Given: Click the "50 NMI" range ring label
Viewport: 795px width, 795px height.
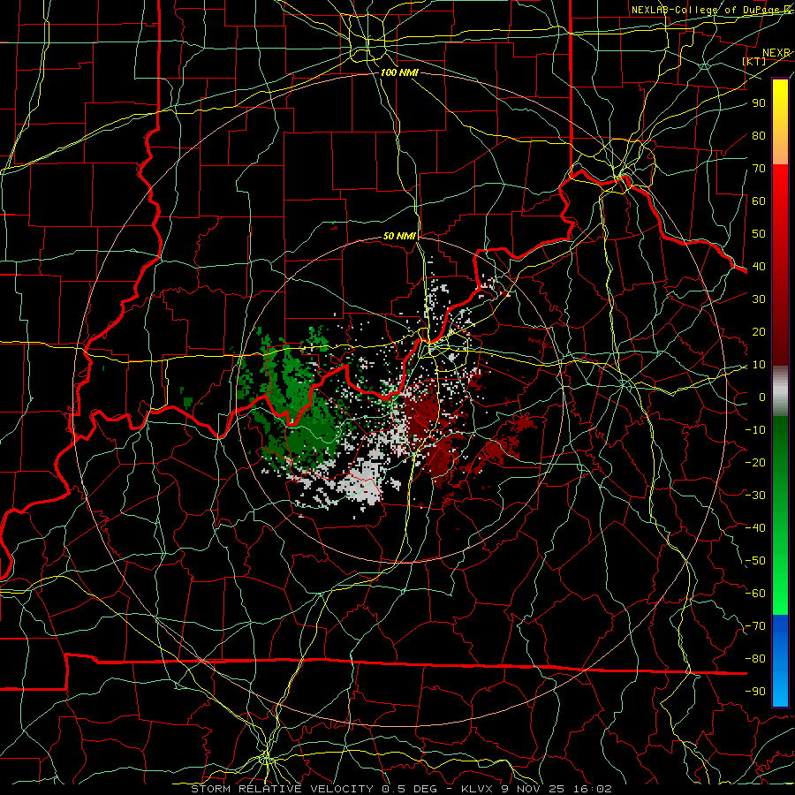Looking at the screenshot, I should coord(399,236).
